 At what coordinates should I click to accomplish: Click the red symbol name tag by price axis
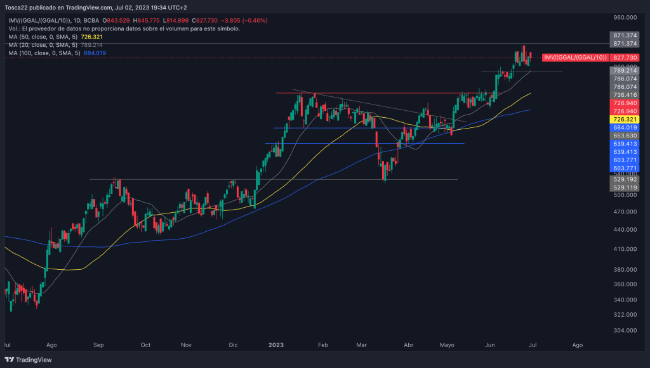575,58
